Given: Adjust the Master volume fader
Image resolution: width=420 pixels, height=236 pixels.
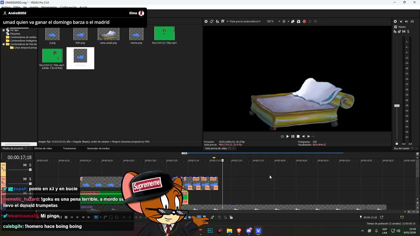Looking at the screenshot, I should (397, 106).
